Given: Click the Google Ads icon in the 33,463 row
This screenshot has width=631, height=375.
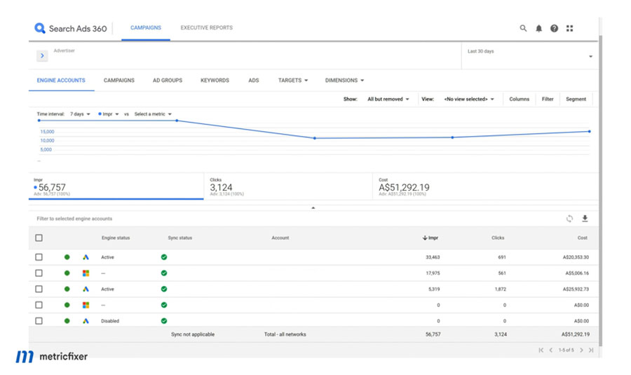Looking at the screenshot, I should coord(86,257).
